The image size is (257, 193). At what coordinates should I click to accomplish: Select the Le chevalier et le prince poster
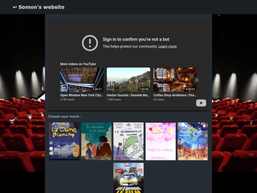(96, 142)
